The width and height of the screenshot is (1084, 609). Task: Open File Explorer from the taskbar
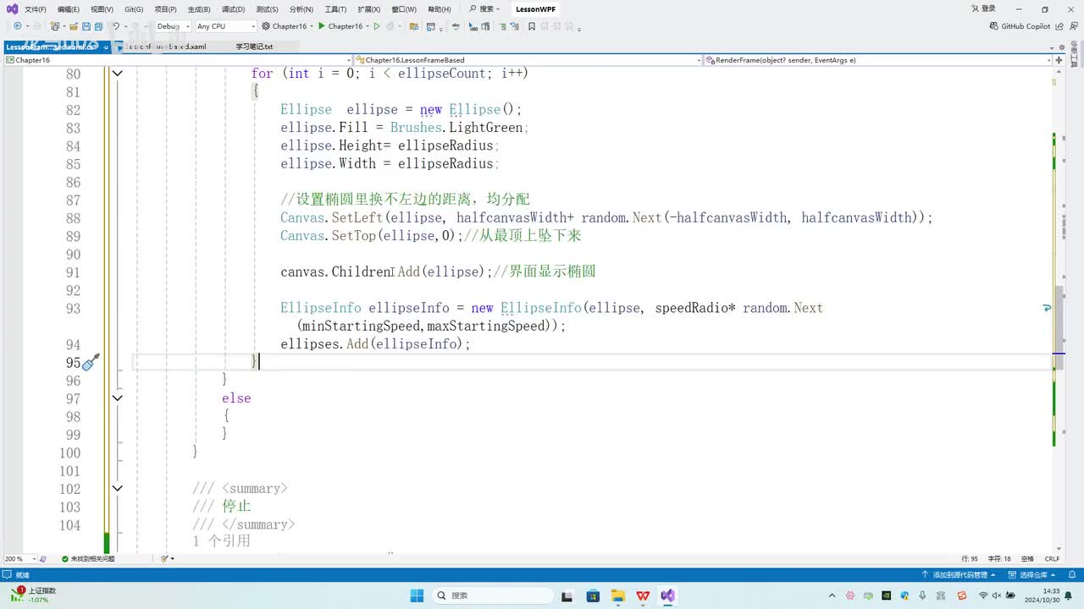click(x=617, y=595)
